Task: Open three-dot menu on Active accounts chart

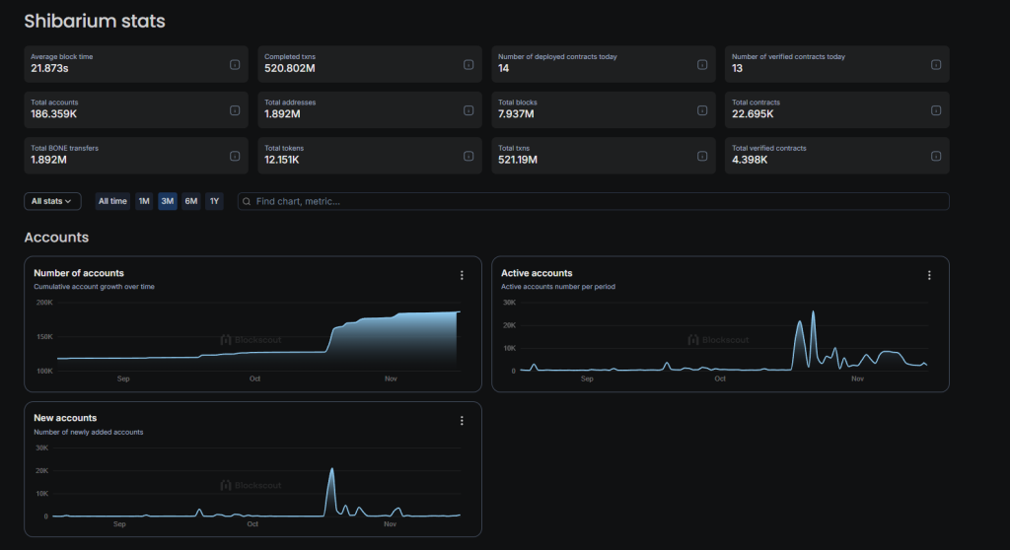Action: pyautogui.click(x=929, y=275)
